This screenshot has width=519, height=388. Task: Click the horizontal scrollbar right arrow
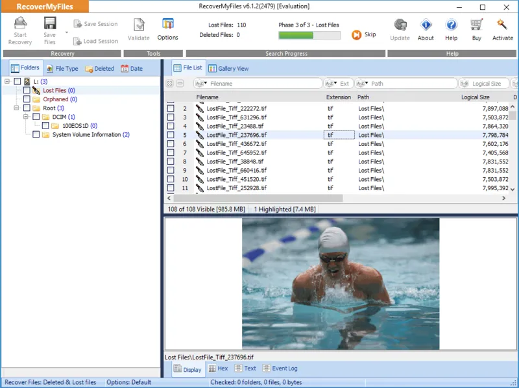(504, 198)
